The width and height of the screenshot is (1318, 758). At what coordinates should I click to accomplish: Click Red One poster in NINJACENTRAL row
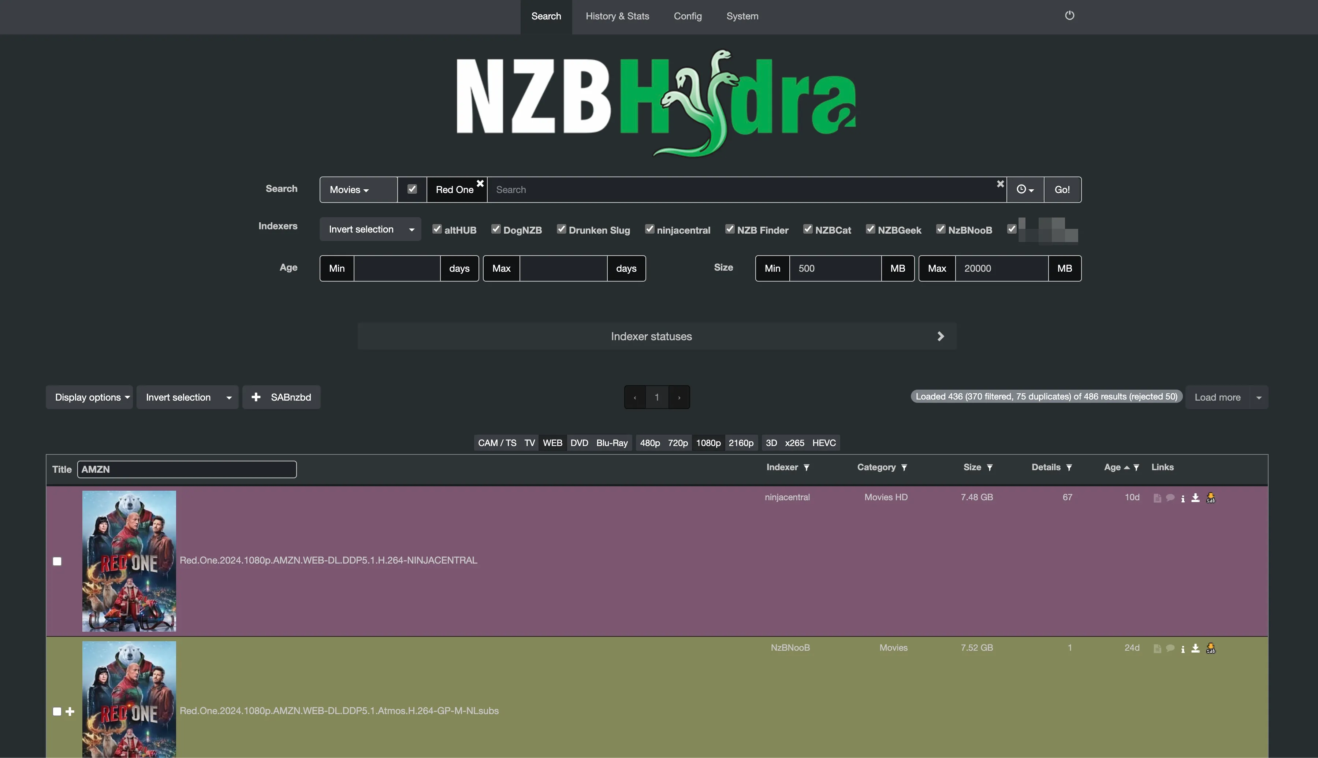[129, 561]
